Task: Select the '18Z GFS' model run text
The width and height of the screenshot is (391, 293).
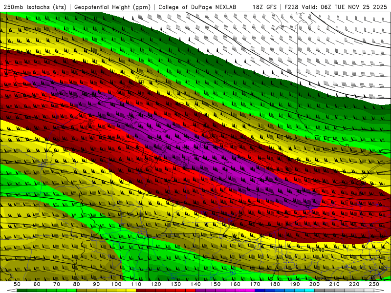Action: (264, 7)
